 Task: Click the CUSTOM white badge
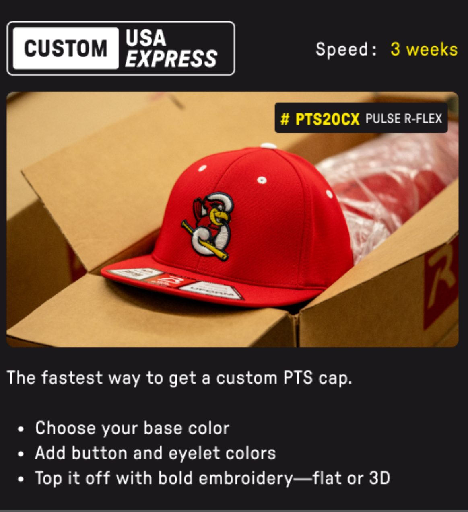pyautogui.click(x=66, y=48)
